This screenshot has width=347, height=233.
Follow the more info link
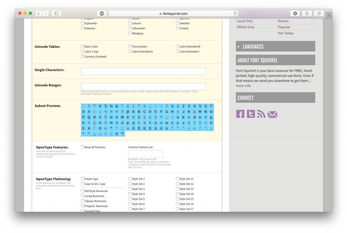click(x=243, y=86)
